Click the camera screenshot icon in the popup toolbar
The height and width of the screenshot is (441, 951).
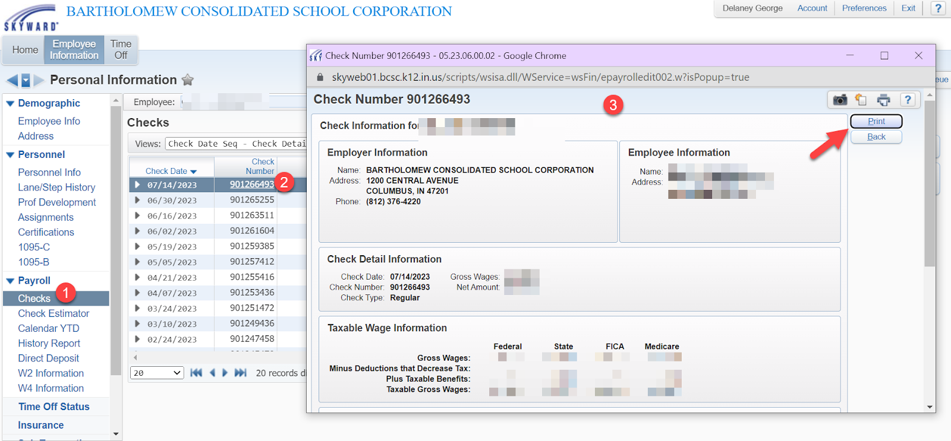click(840, 100)
